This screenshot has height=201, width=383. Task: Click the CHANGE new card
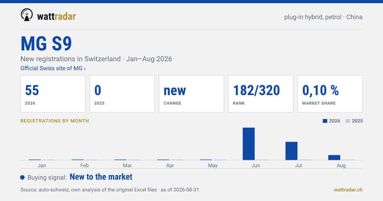[191, 94]
